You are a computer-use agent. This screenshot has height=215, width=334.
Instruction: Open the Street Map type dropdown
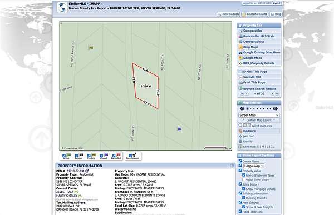click(x=259, y=115)
